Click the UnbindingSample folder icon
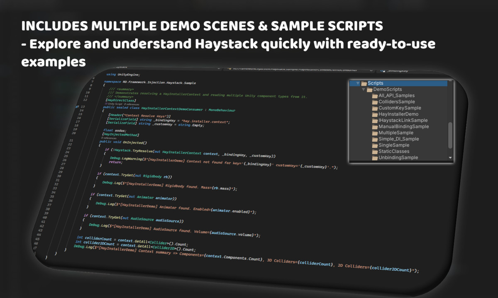 click(x=375, y=158)
